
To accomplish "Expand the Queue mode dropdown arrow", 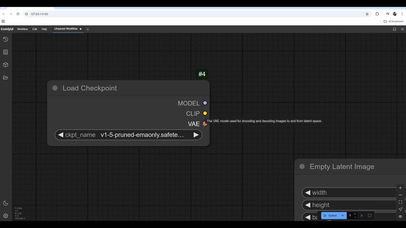I will pos(343,216).
